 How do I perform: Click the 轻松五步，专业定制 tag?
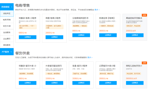pyautogui.click(x=133, y=26)
